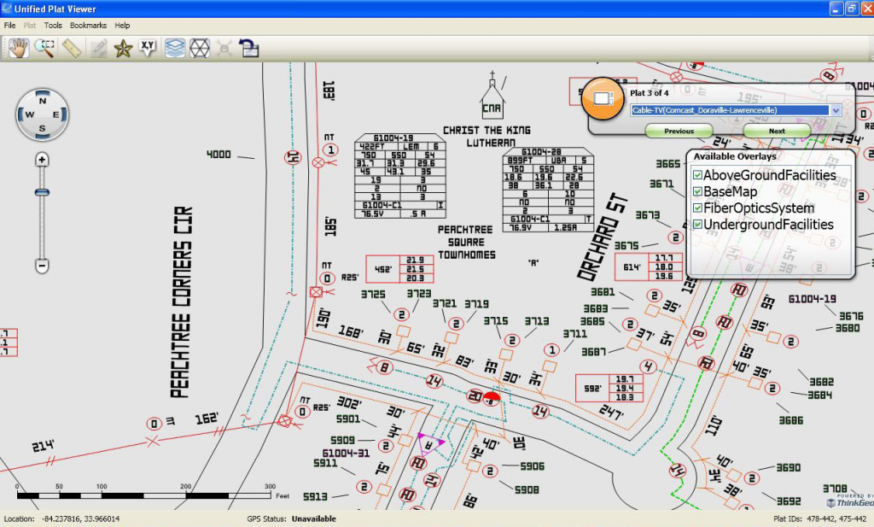Click the 61004-28 amplifier data table

point(548,190)
